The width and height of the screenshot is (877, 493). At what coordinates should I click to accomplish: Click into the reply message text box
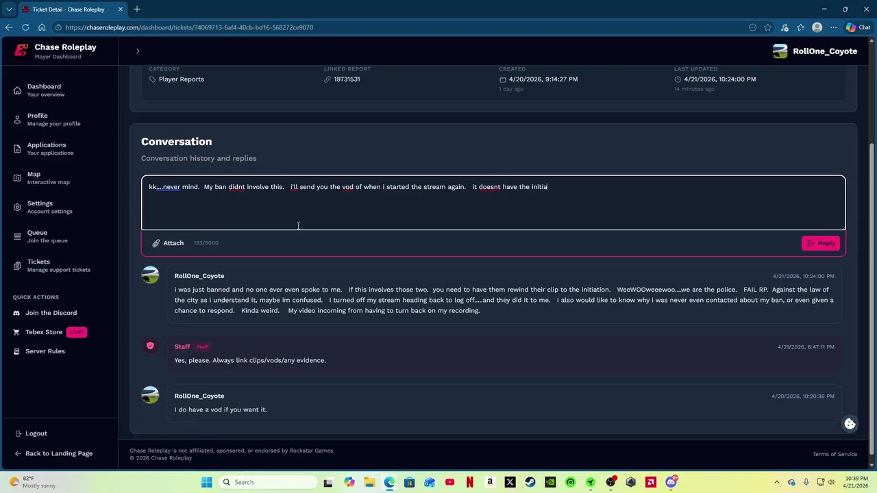pyautogui.click(x=493, y=203)
